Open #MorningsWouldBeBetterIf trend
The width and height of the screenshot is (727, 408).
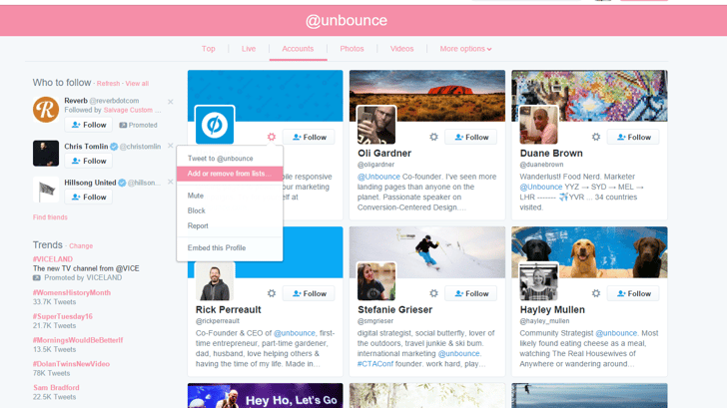[x=78, y=340]
